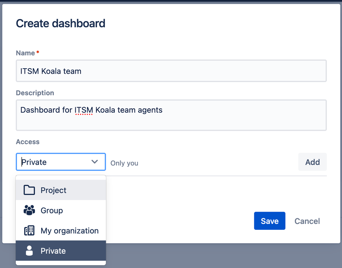Click the building icon for My organization

coord(29,231)
